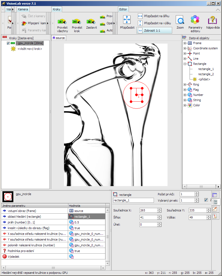Expand the Color tree node
This screenshot has width=222, height=276.
[185, 105]
